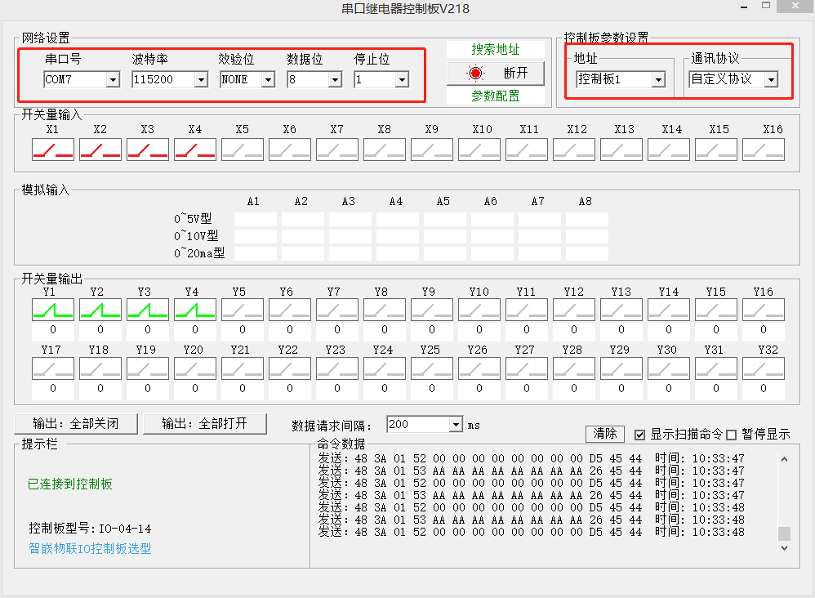The width and height of the screenshot is (815, 598).
Task: Click the 已连接到控制板 status text
Action: pyautogui.click(x=69, y=484)
